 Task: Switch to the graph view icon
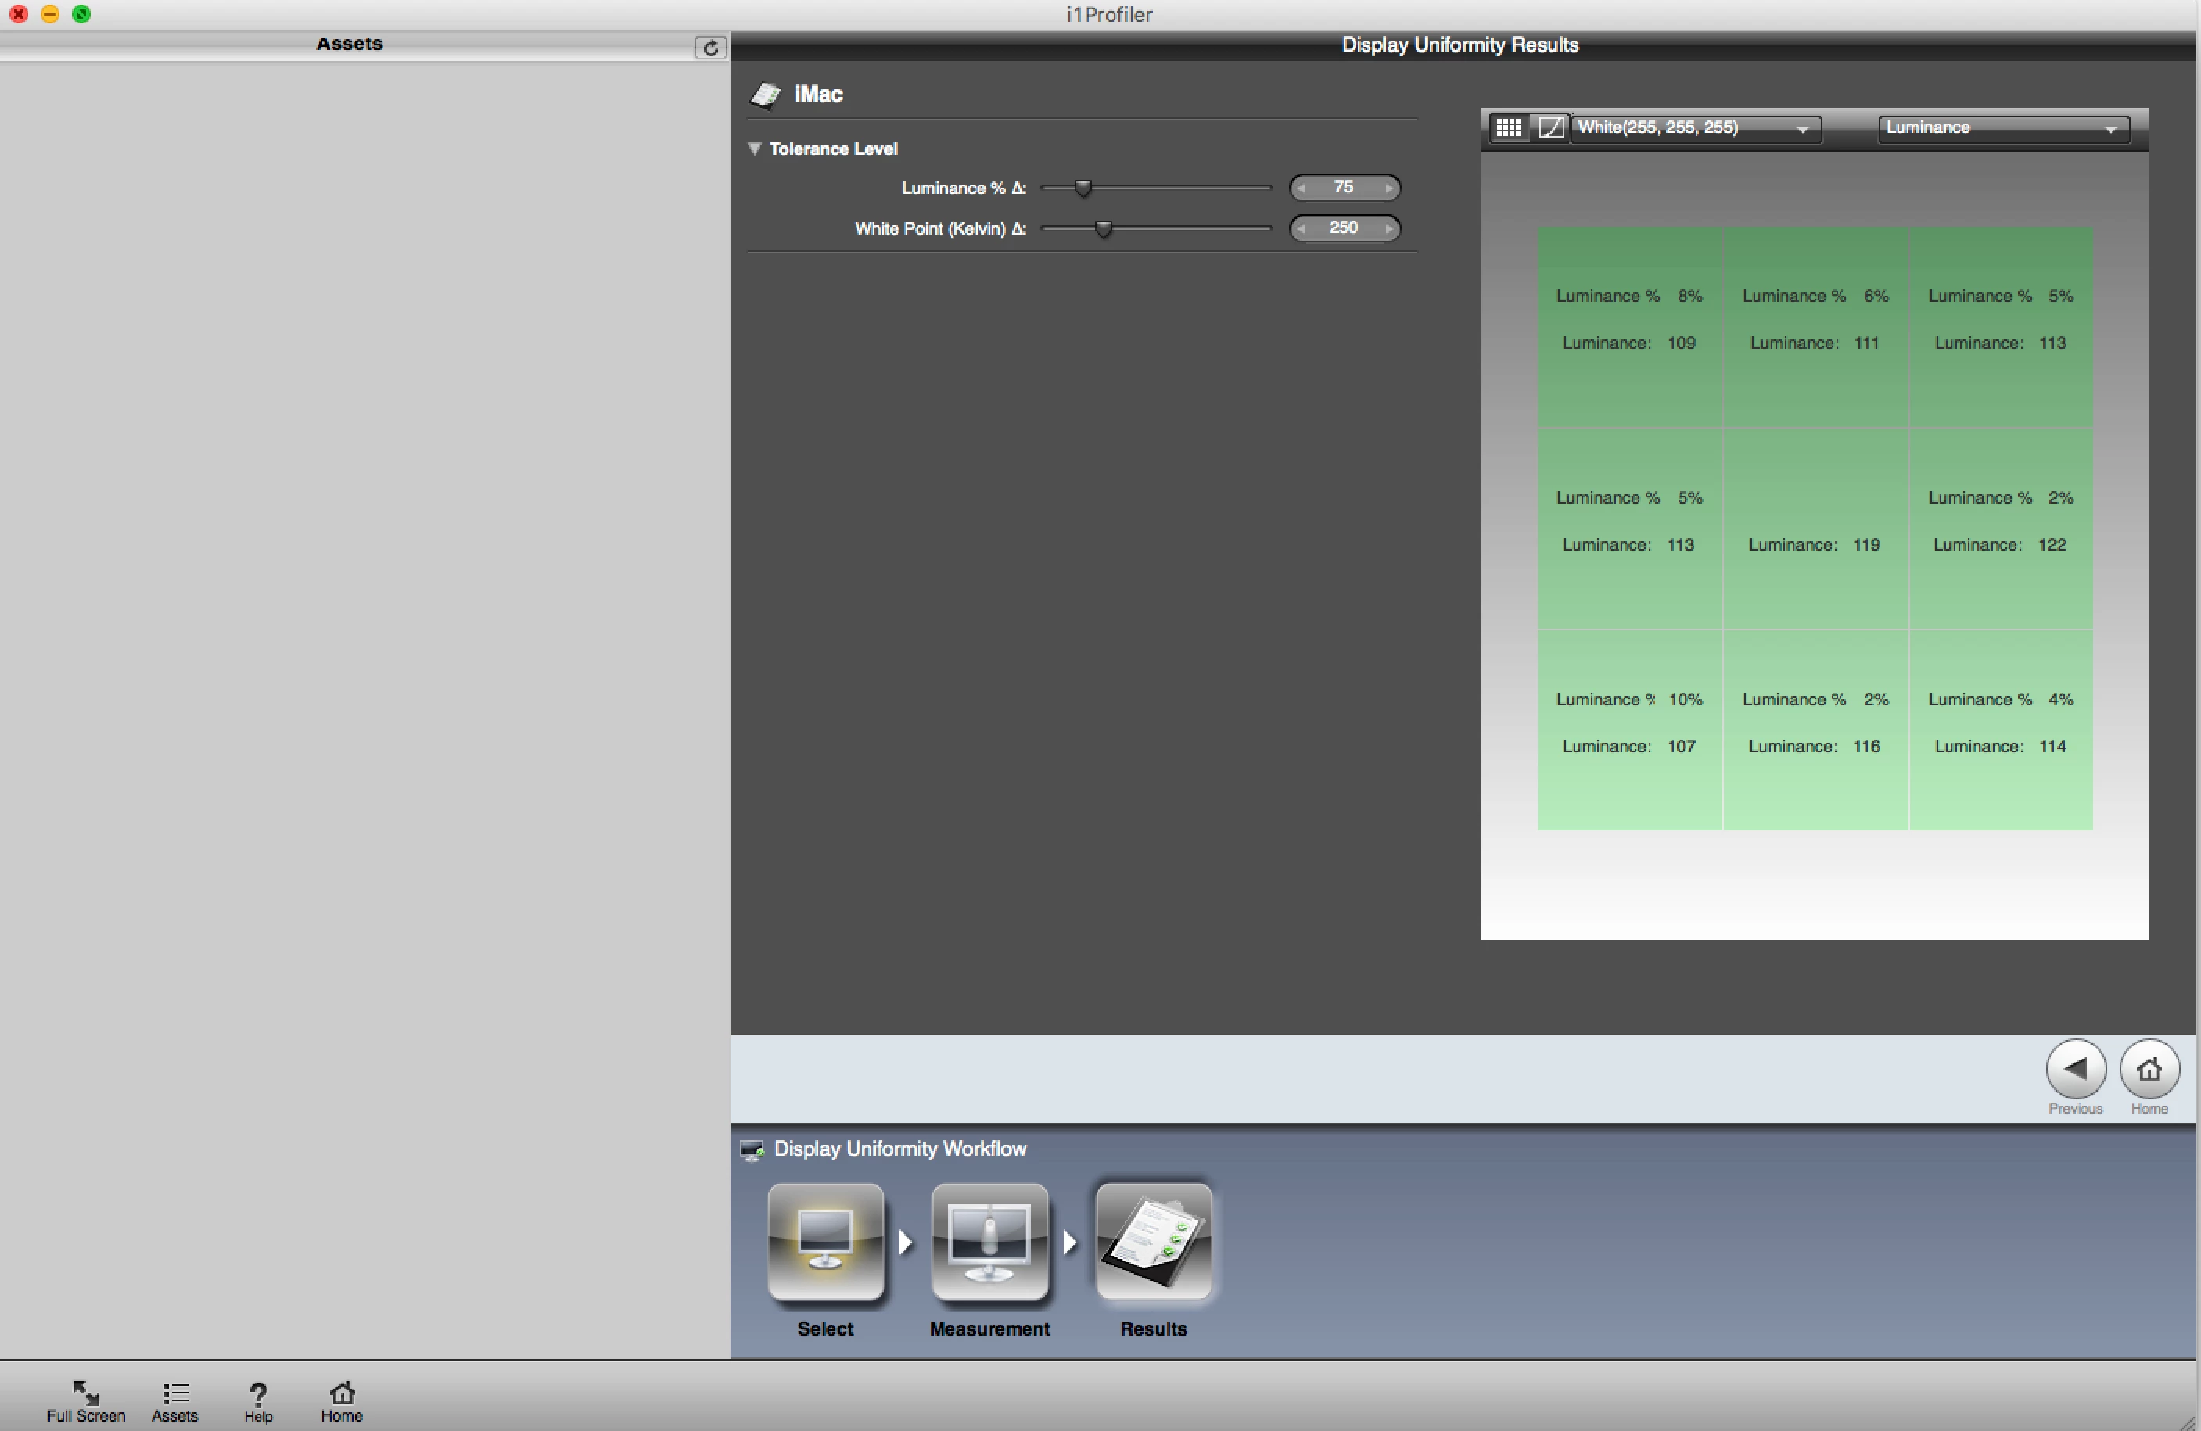[1551, 127]
